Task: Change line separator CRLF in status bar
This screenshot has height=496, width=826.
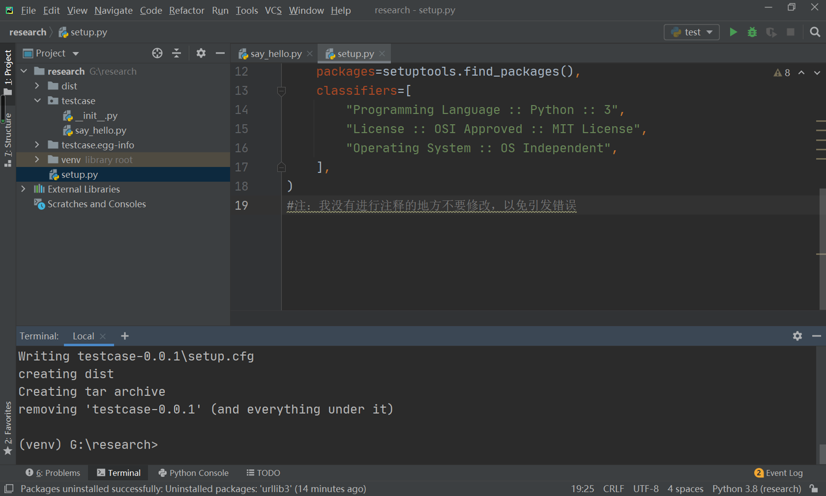Action: (613, 489)
